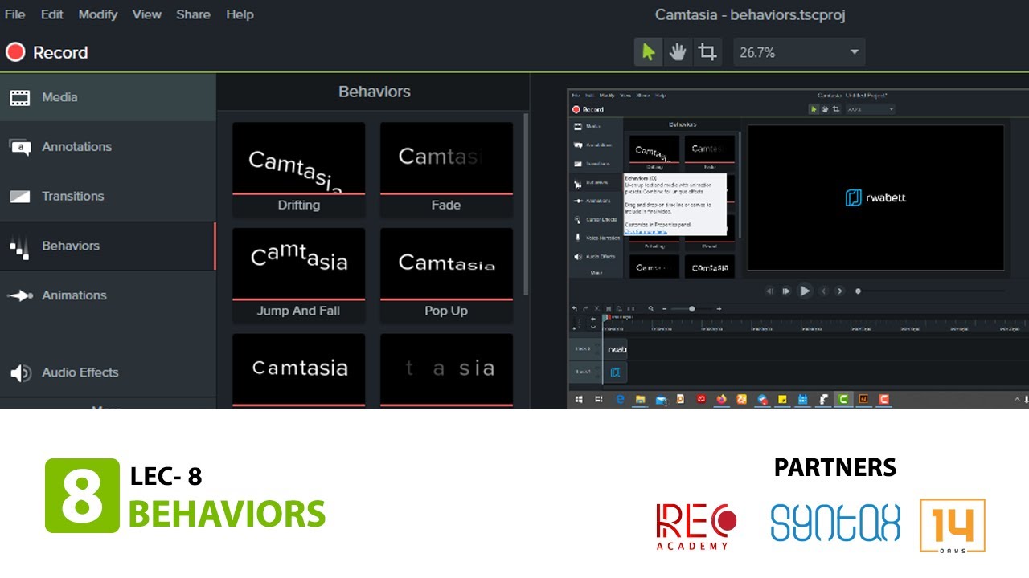The height and width of the screenshot is (578, 1029).
Task: Click the timeline zoom-in plus in preview
Action: pos(719,309)
